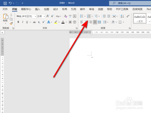Toggle character shading icon
151x113 pixels.
click(x=70, y=22)
